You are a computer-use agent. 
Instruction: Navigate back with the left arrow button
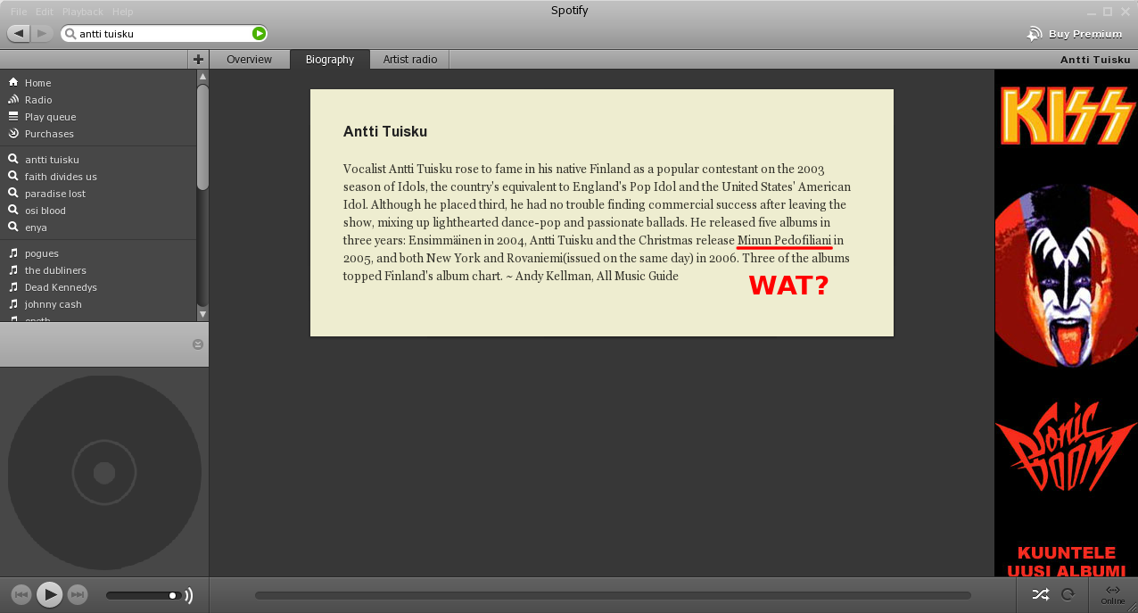coord(19,34)
